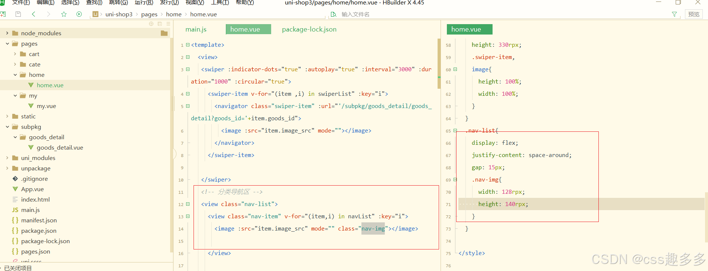Expand the unpackage folder
The width and height of the screenshot is (708, 271).
[7, 168]
